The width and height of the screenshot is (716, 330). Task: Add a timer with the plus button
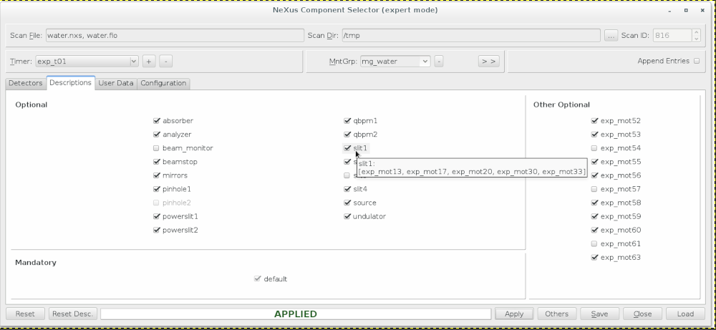149,61
